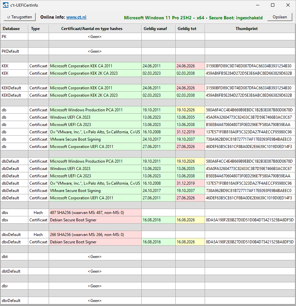Click the c't app icon in title bar
296x306 pixels.
click(x=5, y=5)
